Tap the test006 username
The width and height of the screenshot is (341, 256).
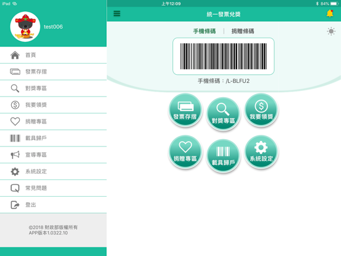pos(53,27)
